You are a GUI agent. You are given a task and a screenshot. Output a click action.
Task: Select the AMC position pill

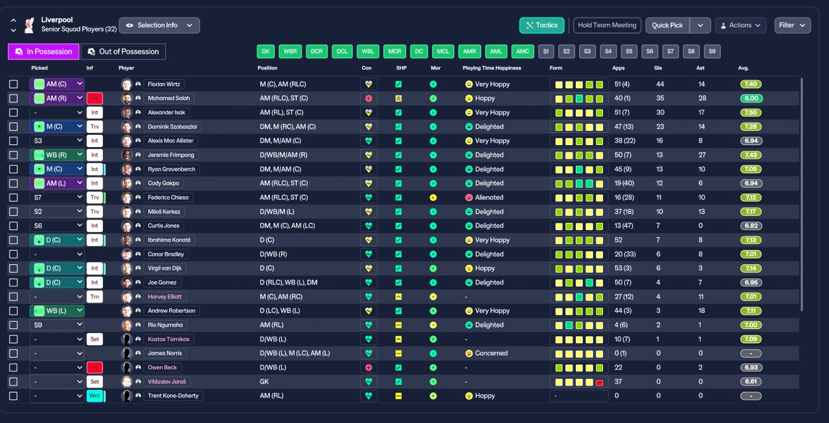[x=523, y=52]
